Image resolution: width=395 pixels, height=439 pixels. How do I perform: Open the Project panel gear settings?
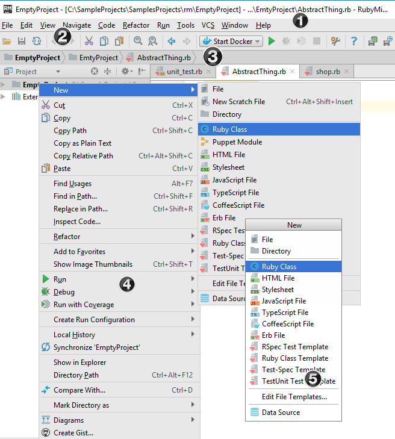point(127,72)
